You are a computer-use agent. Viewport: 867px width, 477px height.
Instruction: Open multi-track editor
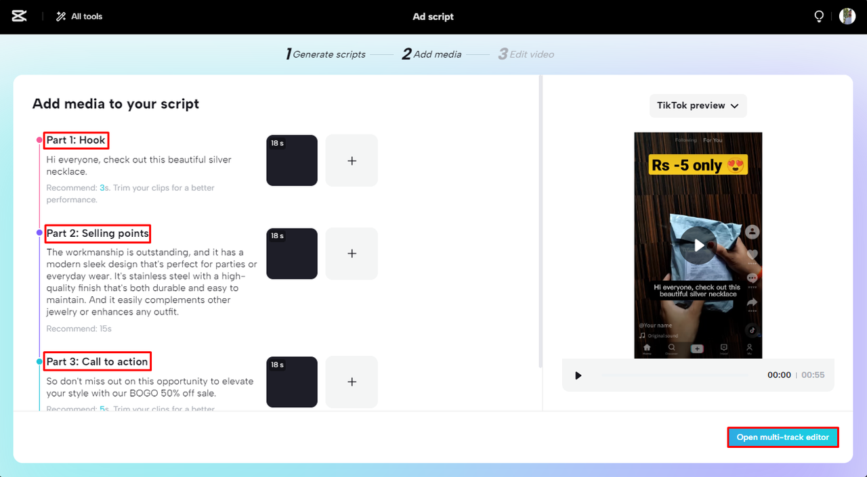[783, 438]
